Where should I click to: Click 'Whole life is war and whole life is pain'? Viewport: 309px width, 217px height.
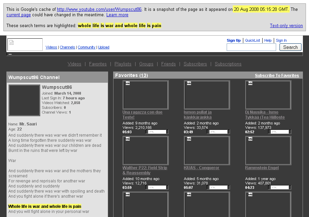(44, 206)
